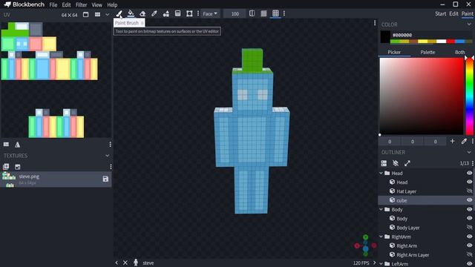Image resolution: width=475 pixels, height=267 pixels.
Task: Collapse the TEXTURES panel
Action: click(x=107, y=156)
